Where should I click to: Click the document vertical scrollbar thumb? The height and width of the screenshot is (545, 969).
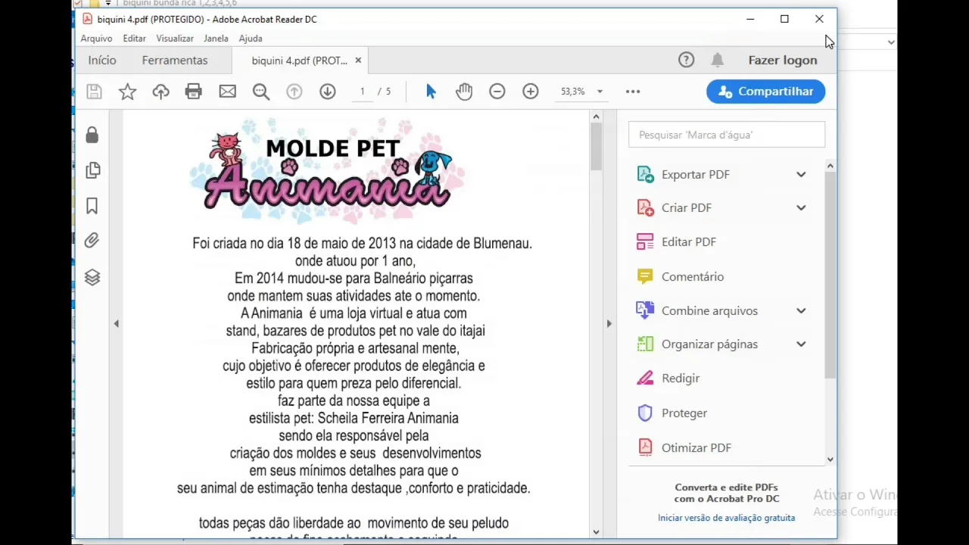[x=596, y=145]
